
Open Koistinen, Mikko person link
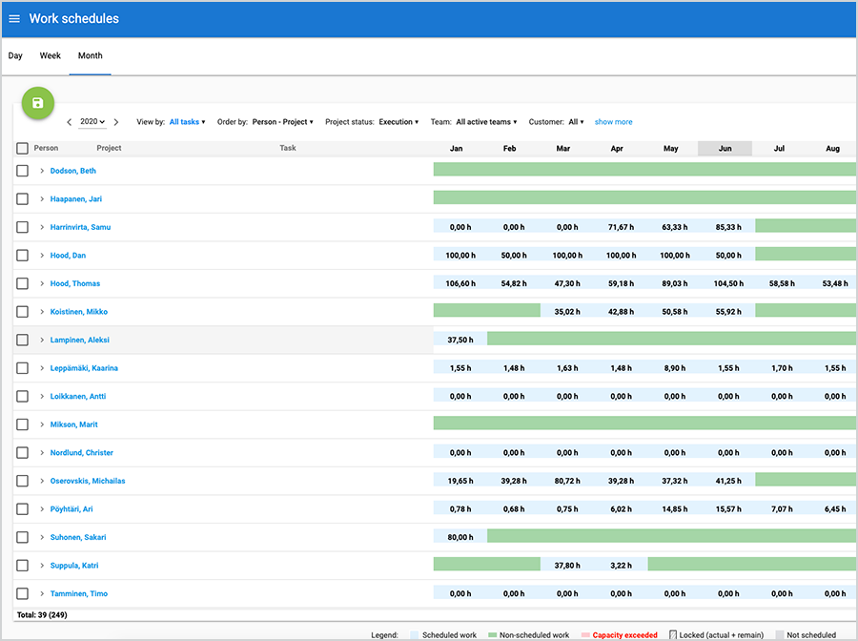(79, 312)
